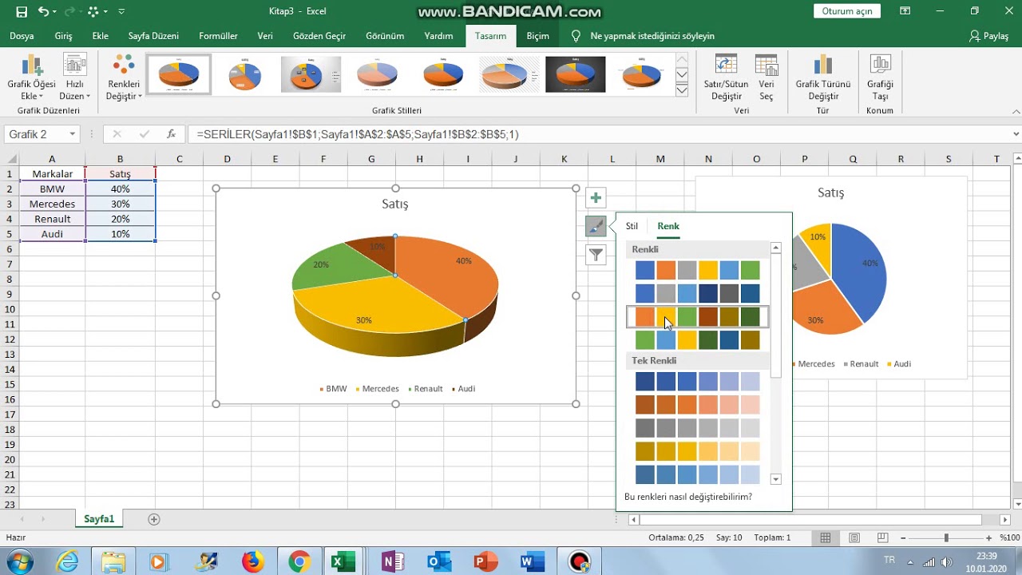The height and width of the screenshot is (575, 1022).
Task: Expand the formula bar chevron
Action: pyautogui.click(x=1016, y=134)
